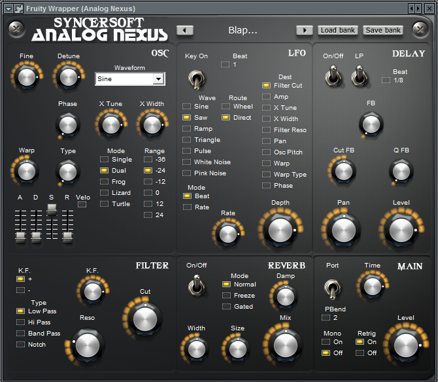The width and height of the screenshot is (438, 382).
Task: Select the Hi Pass filter type
Action: [33, 322]
